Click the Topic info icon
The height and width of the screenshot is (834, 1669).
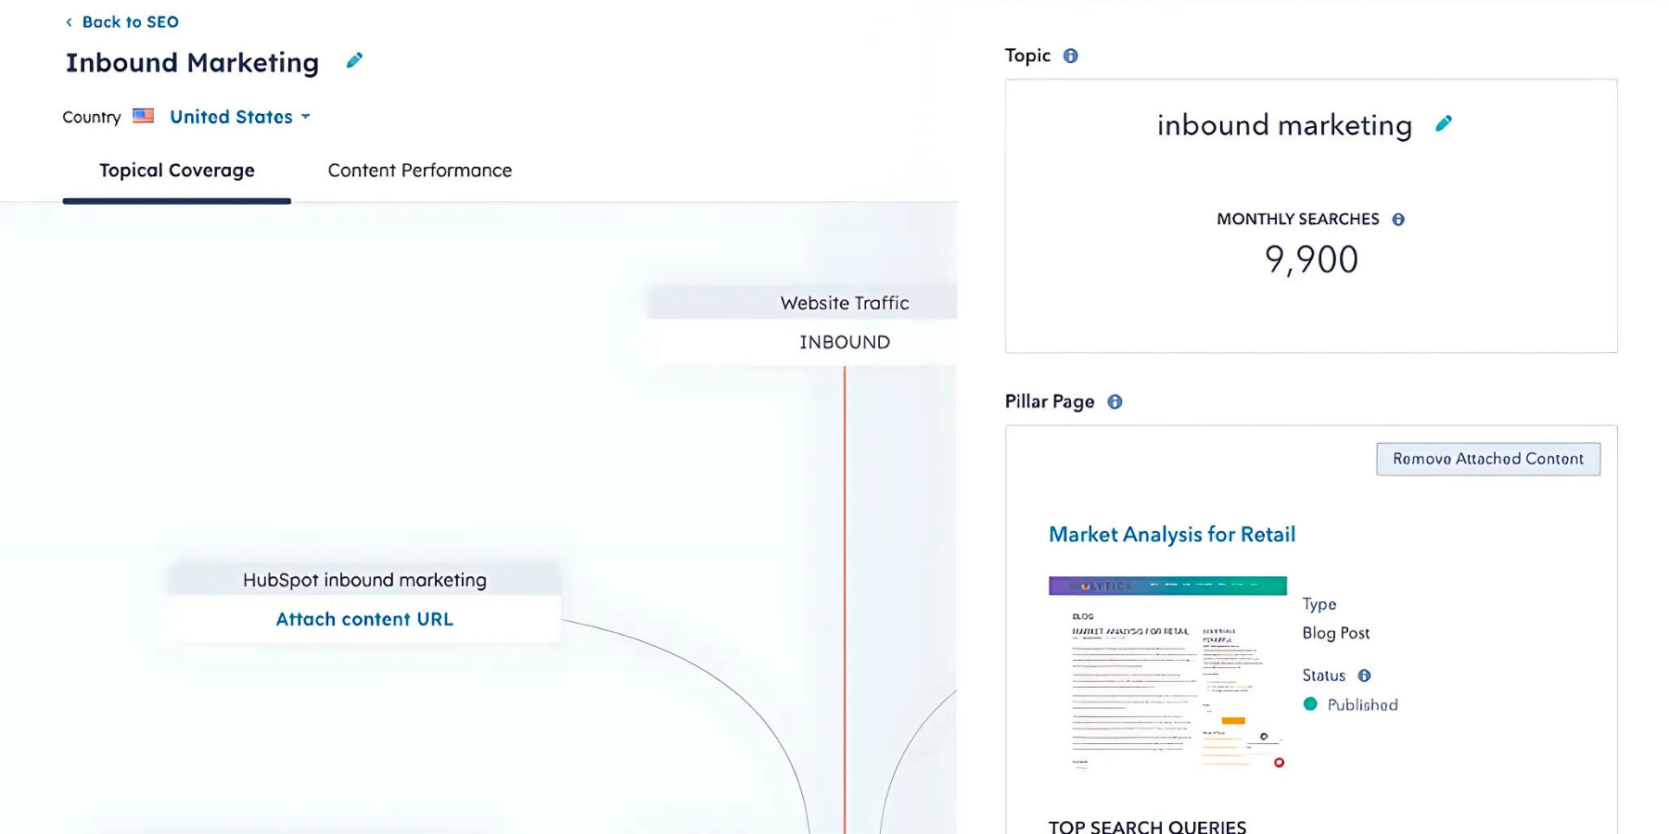[1071, 56]
